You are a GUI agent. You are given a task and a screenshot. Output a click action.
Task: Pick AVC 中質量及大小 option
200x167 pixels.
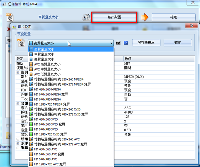point(71,69)
